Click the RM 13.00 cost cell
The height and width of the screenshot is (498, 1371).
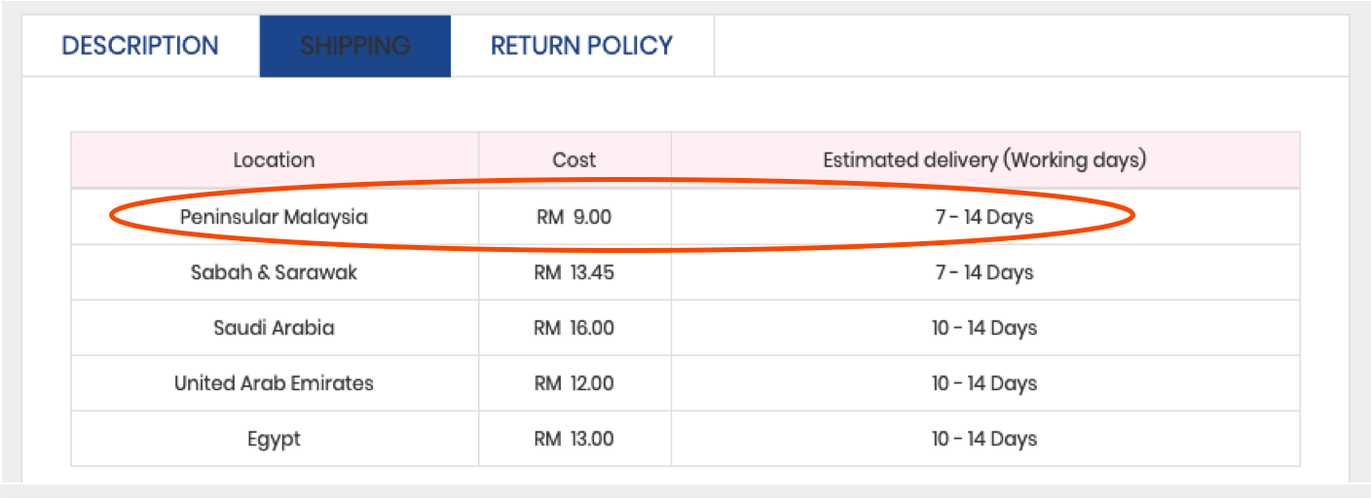pyautogui.click(x=574, y=439)
